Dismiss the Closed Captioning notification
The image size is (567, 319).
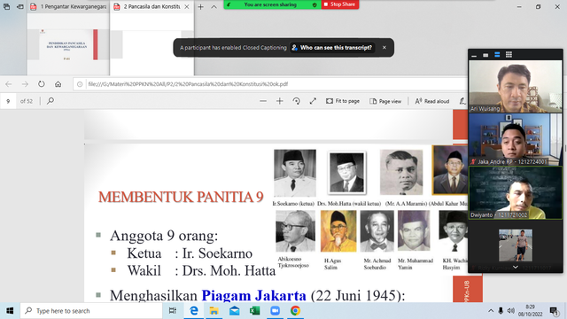pos(384,47)
